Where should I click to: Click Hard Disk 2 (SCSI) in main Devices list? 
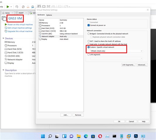(15, 52)
